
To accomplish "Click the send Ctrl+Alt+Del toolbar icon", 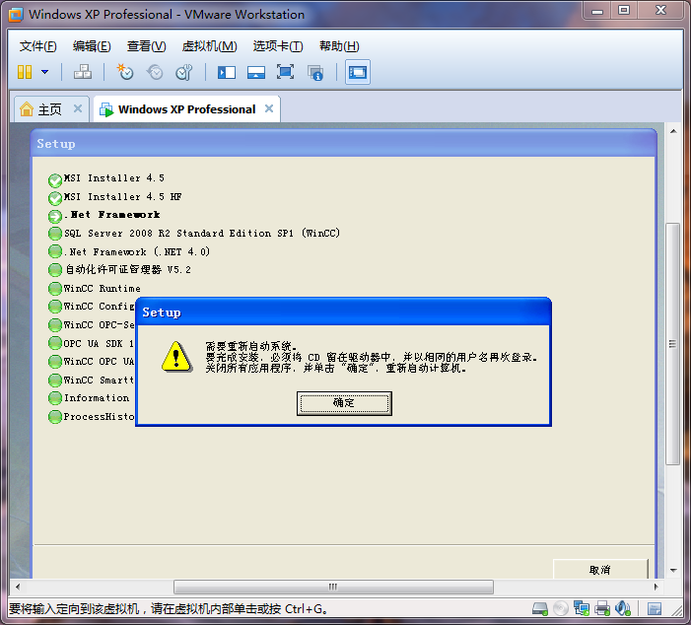I will 83,72.
